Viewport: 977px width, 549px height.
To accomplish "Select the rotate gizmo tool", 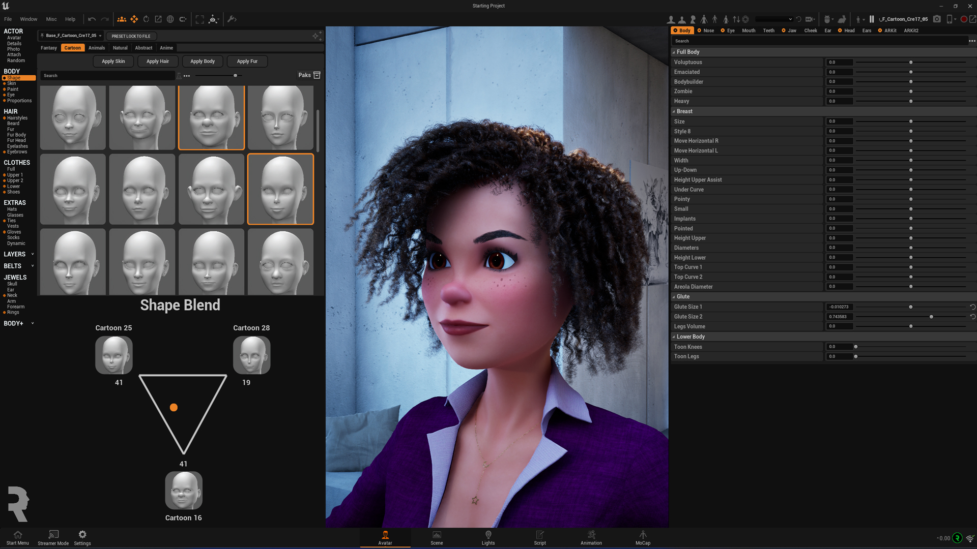I will [146, 19].
